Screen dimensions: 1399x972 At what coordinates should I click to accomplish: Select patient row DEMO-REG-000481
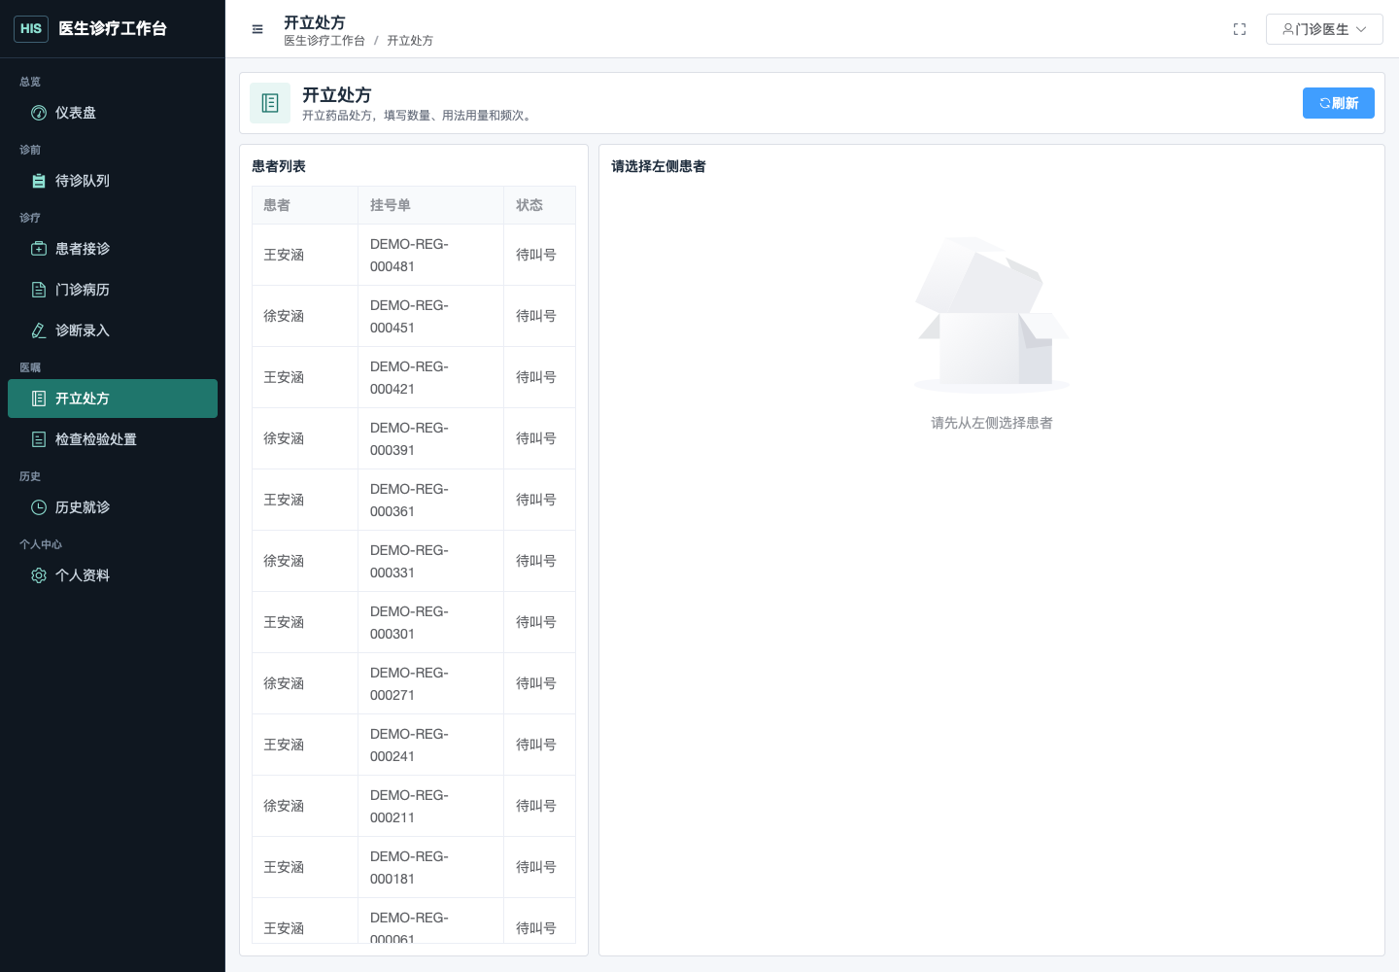(x=414, y=255)
